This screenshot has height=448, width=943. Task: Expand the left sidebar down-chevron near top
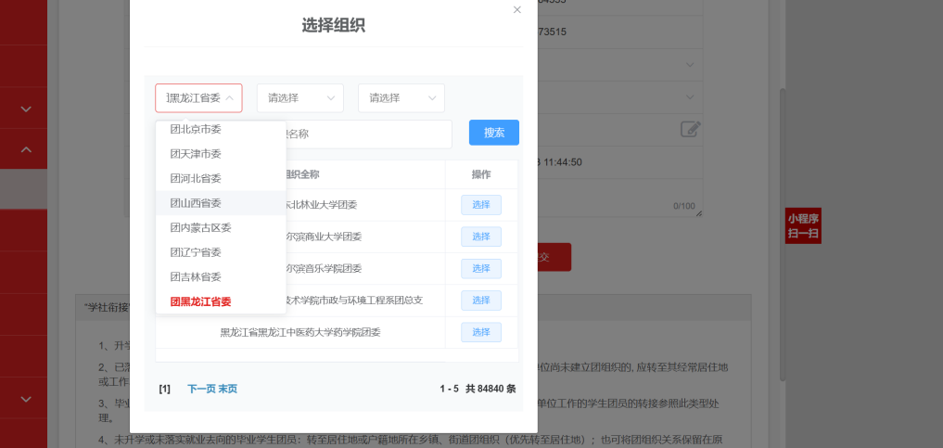26,109
